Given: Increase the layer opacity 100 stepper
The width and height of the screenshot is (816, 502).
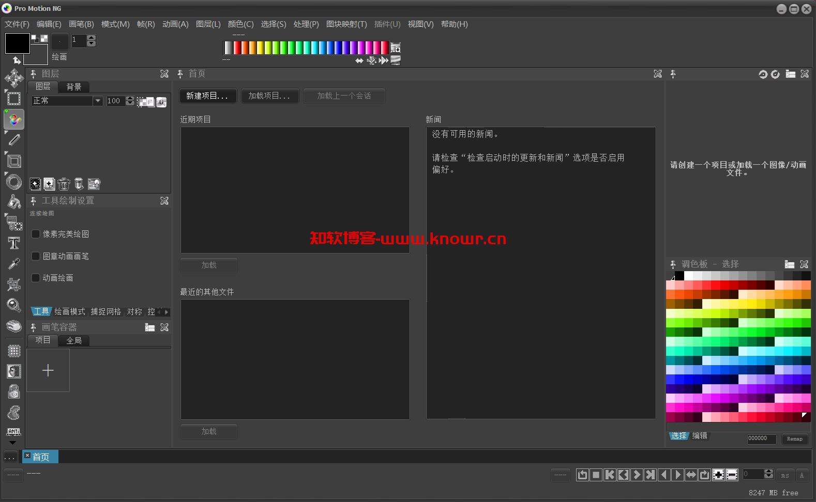Looking at the screenshot, I should pyautogui.click(x=130, y=98).
